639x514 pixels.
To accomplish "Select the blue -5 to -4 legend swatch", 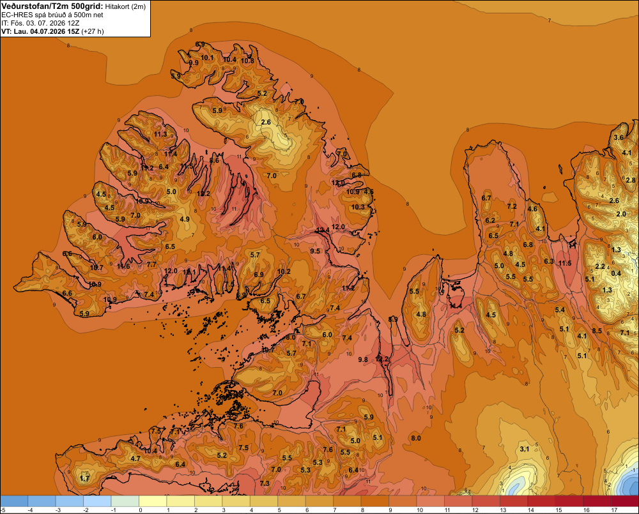I will (x=14, y=501).
